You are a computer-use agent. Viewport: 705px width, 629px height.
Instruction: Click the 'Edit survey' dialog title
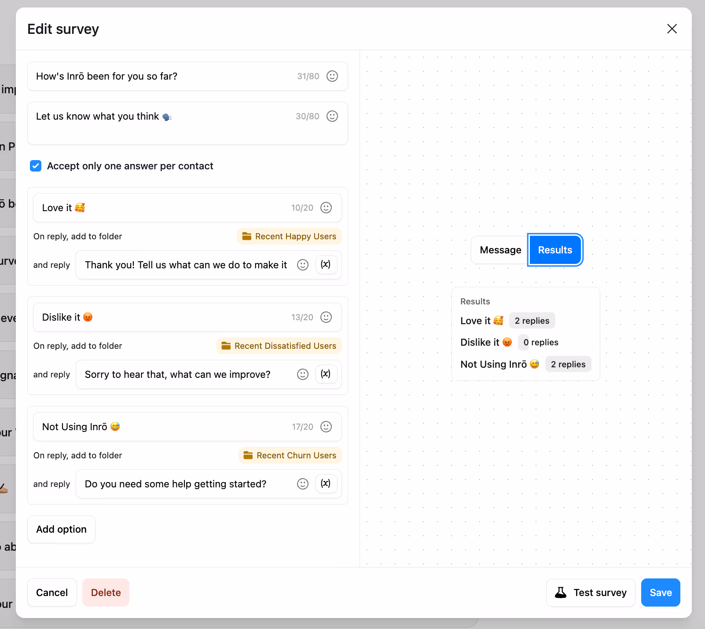pos(63,29)
